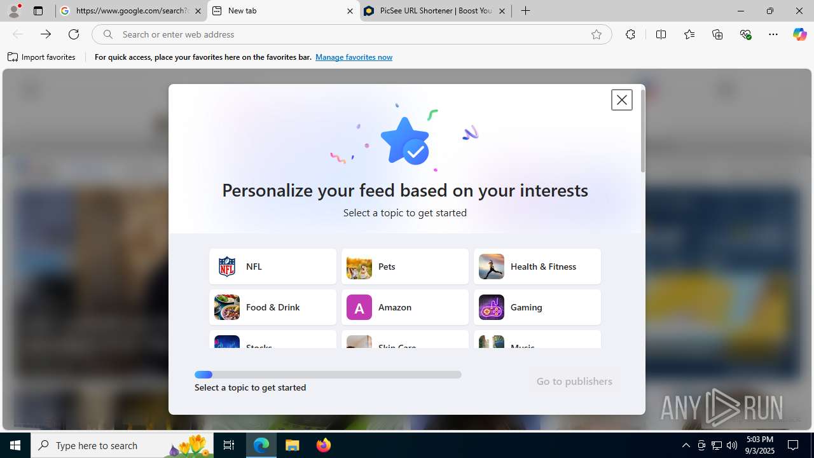The width and height of the screenshot is (814, 458).
Task: Open the tab actions menu icon
Action: pyautogui.click(x=38, y=11)
